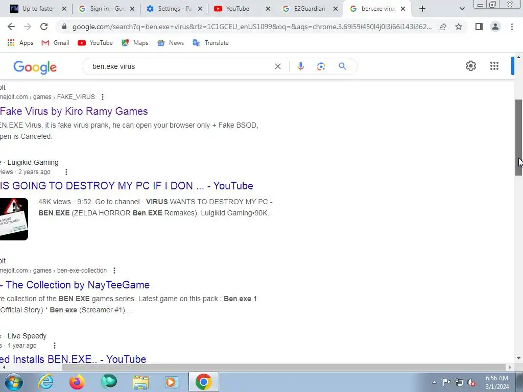Start voice search with microphone
Screen dimensions: 523x392
click(300, 66)
